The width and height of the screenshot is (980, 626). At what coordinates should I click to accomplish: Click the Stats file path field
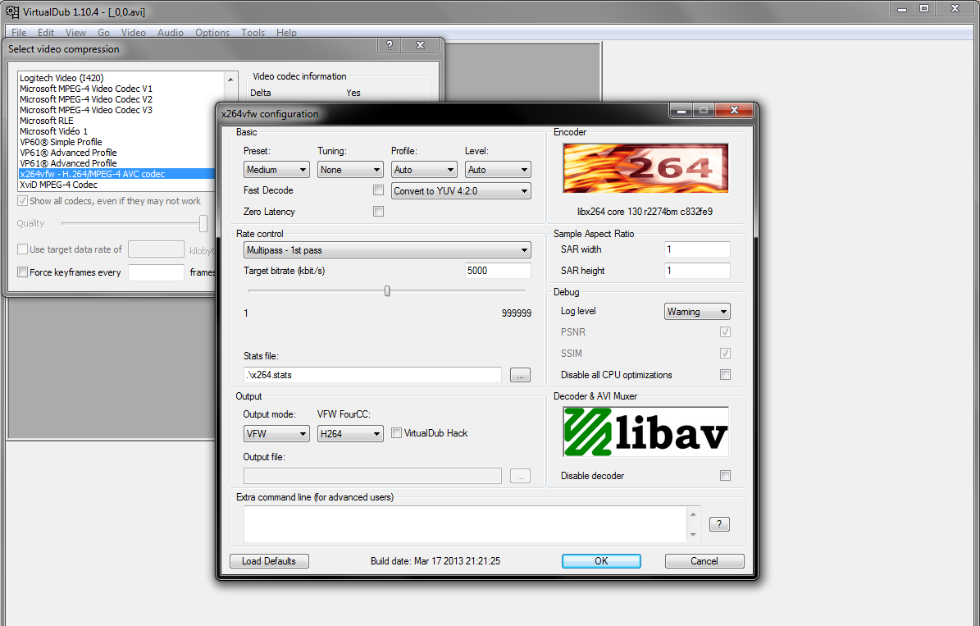coord(372,375)
